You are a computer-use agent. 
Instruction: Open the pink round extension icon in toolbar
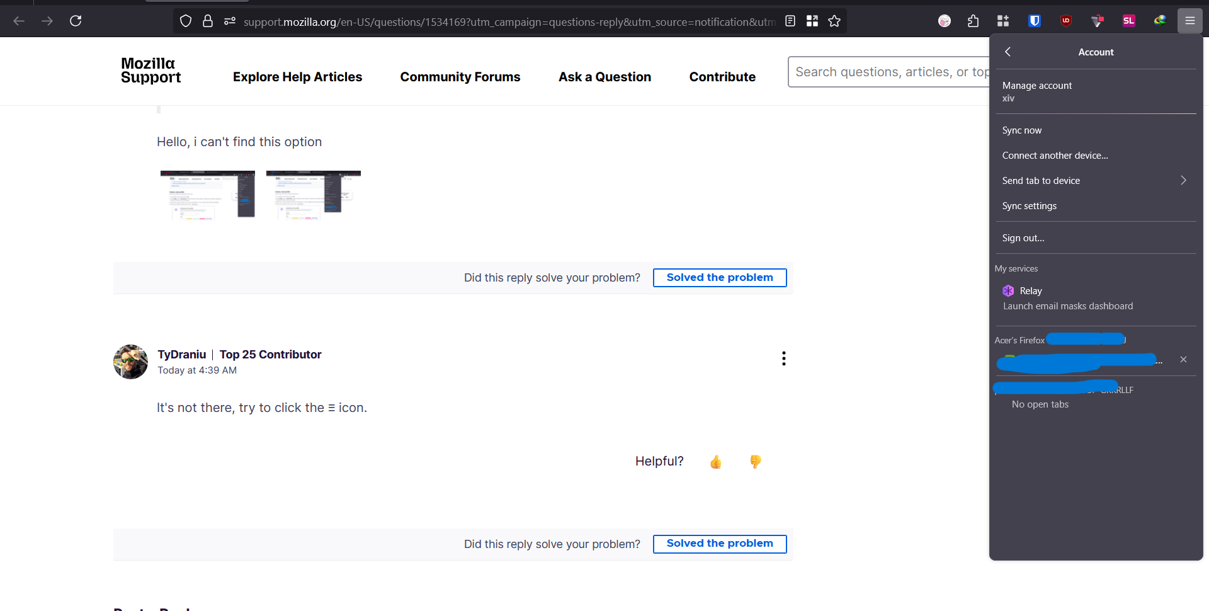(945, 21)
